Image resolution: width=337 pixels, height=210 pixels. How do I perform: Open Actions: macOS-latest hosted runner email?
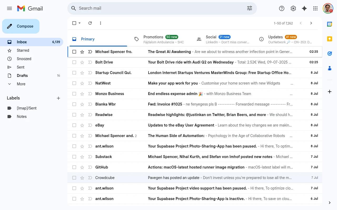point(195,167)
